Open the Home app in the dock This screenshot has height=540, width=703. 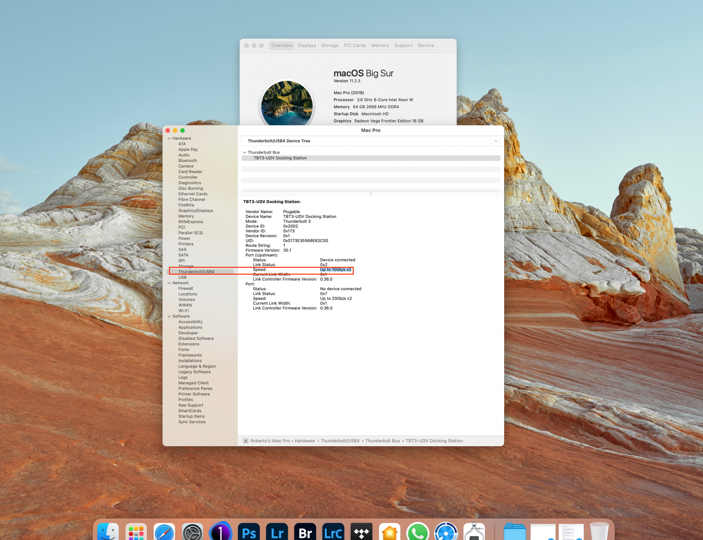pyautogui.click(x=389, y=532)
